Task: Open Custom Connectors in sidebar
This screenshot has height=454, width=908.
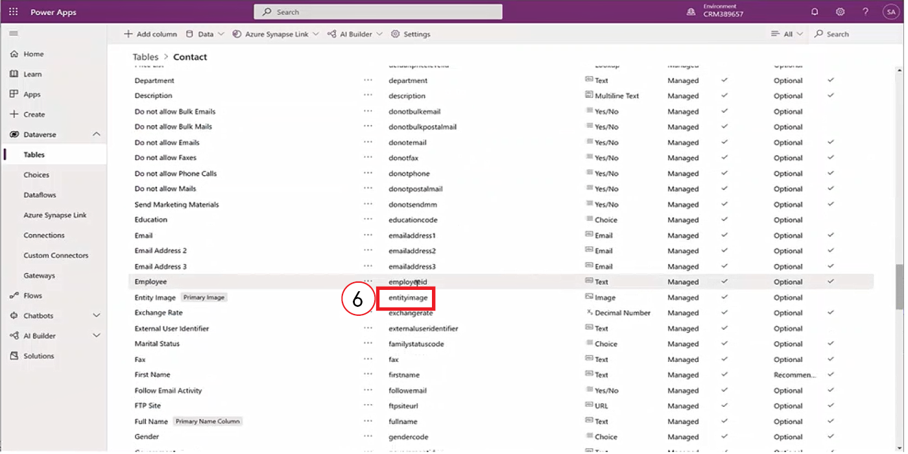Action: pyautogui.click(x=56, y=256)
